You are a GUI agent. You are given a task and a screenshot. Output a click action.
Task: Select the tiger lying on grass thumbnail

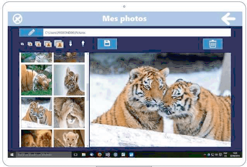[36, 80]
